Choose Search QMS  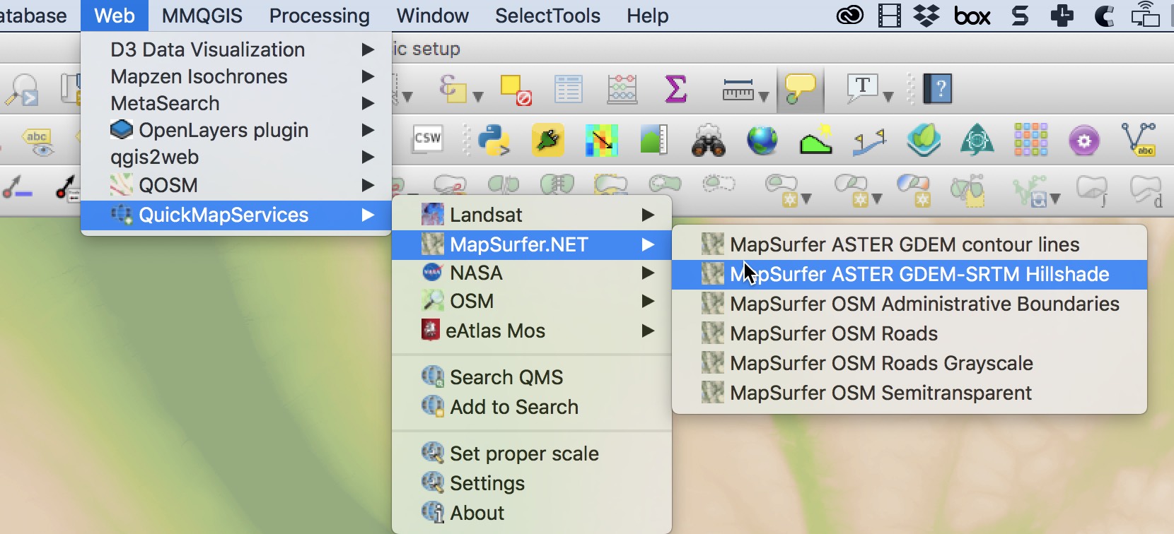tap(532, 377)
